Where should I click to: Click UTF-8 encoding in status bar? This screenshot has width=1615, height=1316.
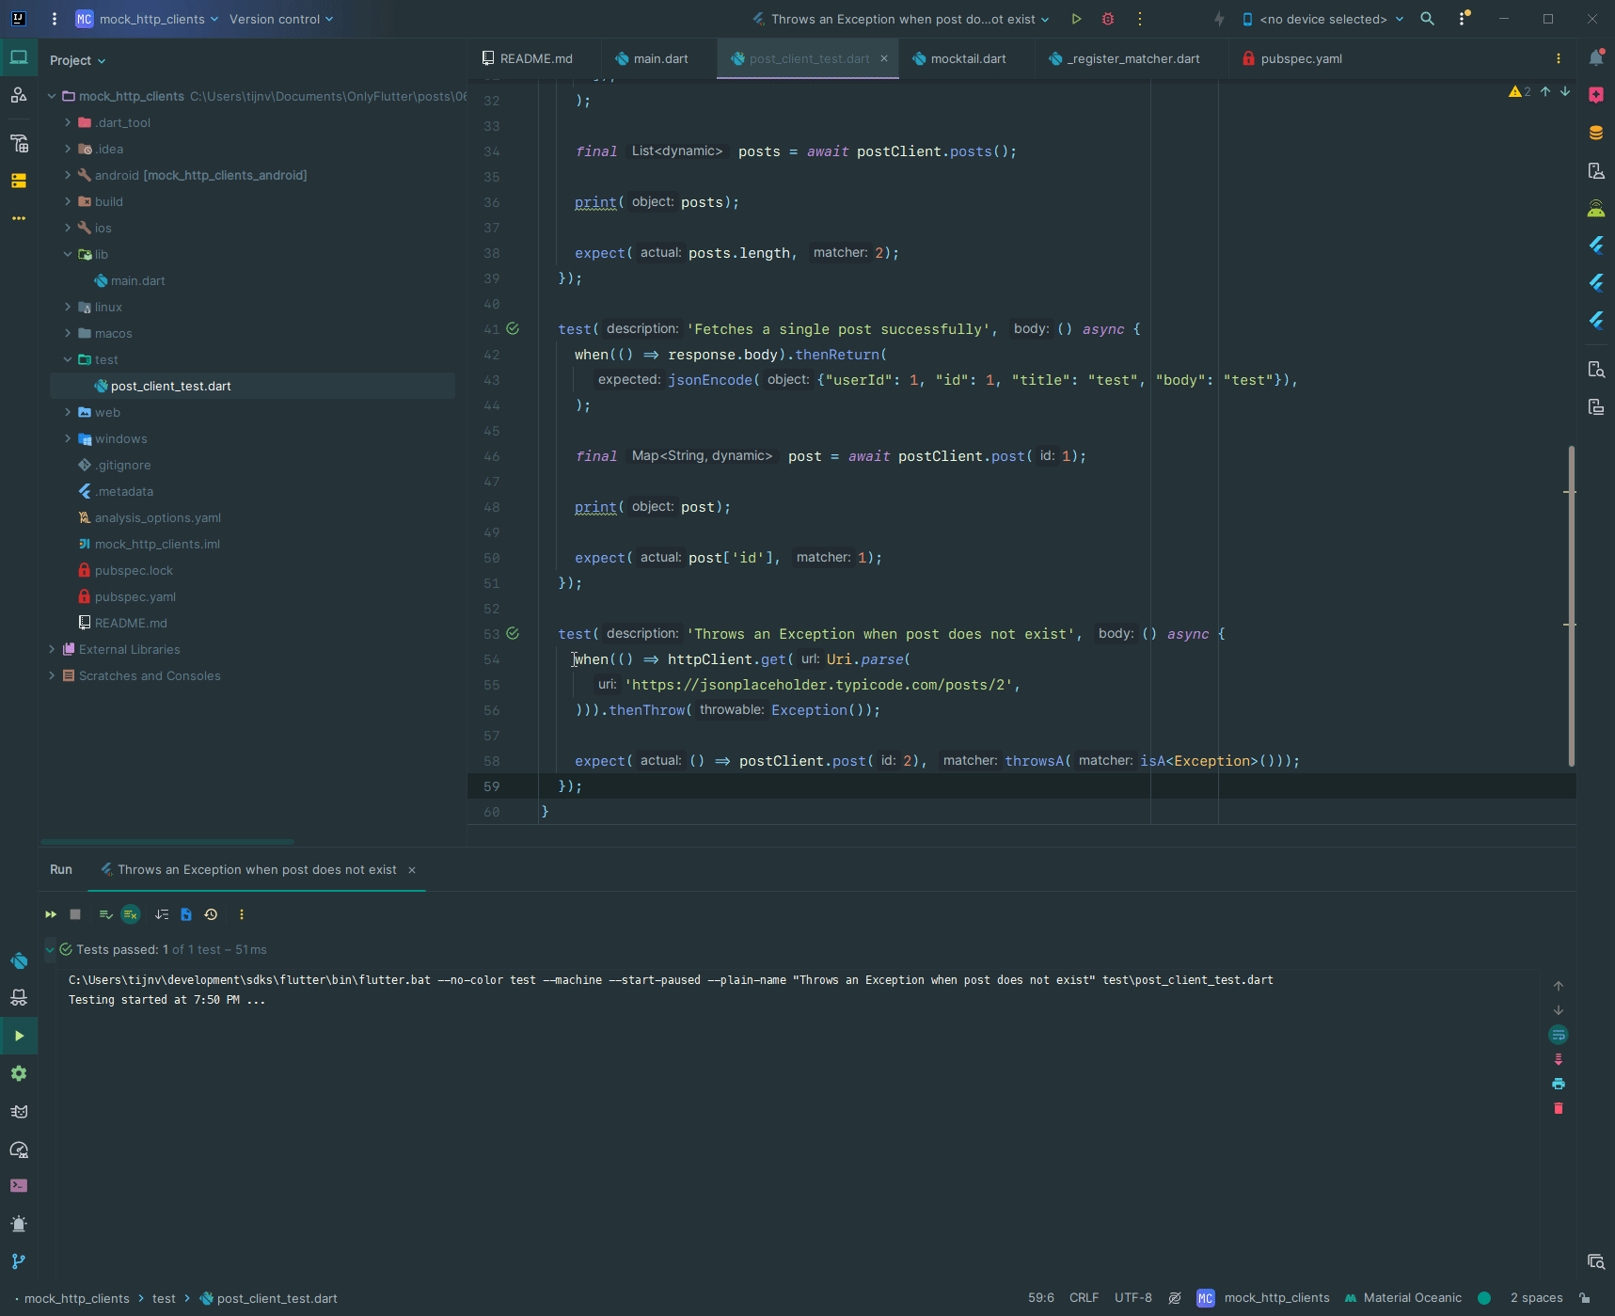tap(1132, 1297)
